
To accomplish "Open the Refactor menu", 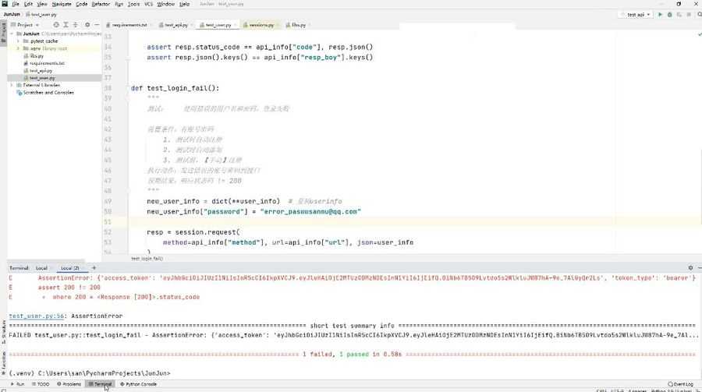I will (x=101, y=4).
